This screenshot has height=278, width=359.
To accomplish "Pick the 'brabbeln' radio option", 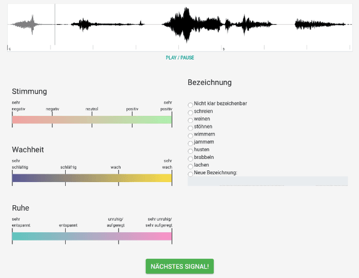I will coord(190,159).
